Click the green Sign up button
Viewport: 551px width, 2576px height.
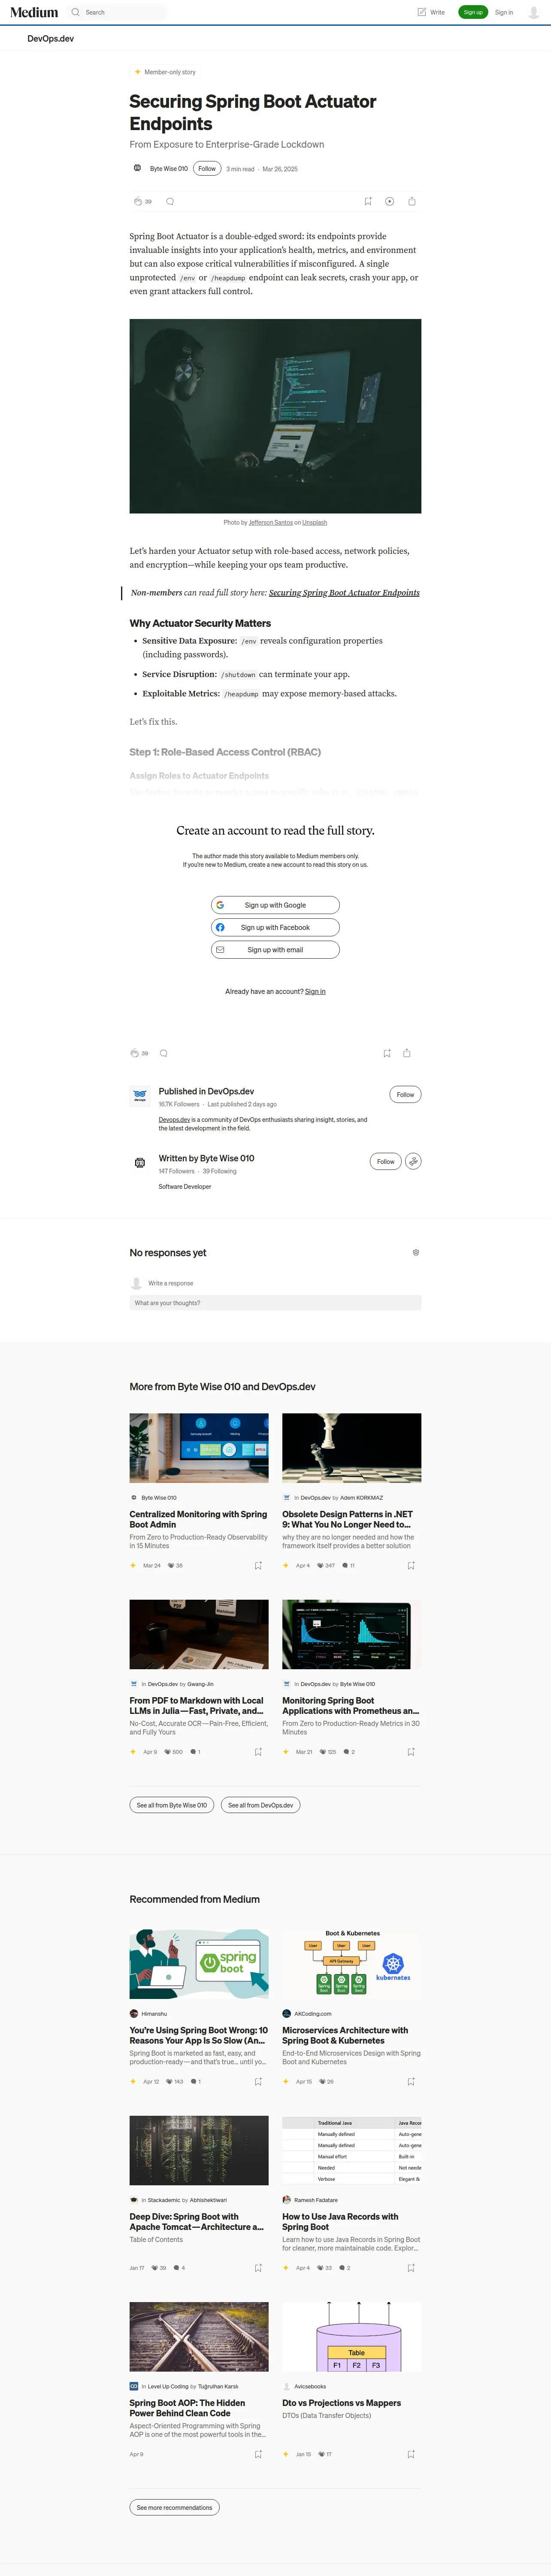tap(473, 12)
